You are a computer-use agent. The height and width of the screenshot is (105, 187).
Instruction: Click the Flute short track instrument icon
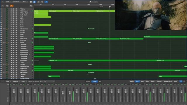point(7,39)
